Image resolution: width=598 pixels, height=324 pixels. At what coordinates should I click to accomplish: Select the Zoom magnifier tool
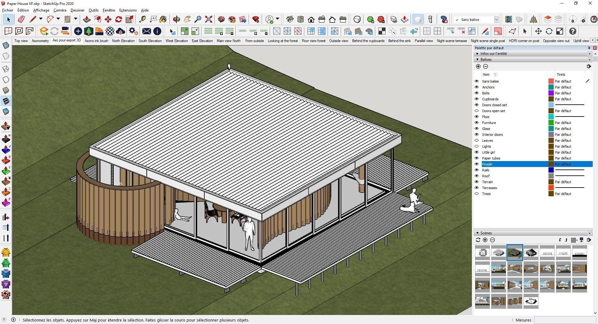tap(198, 19)
